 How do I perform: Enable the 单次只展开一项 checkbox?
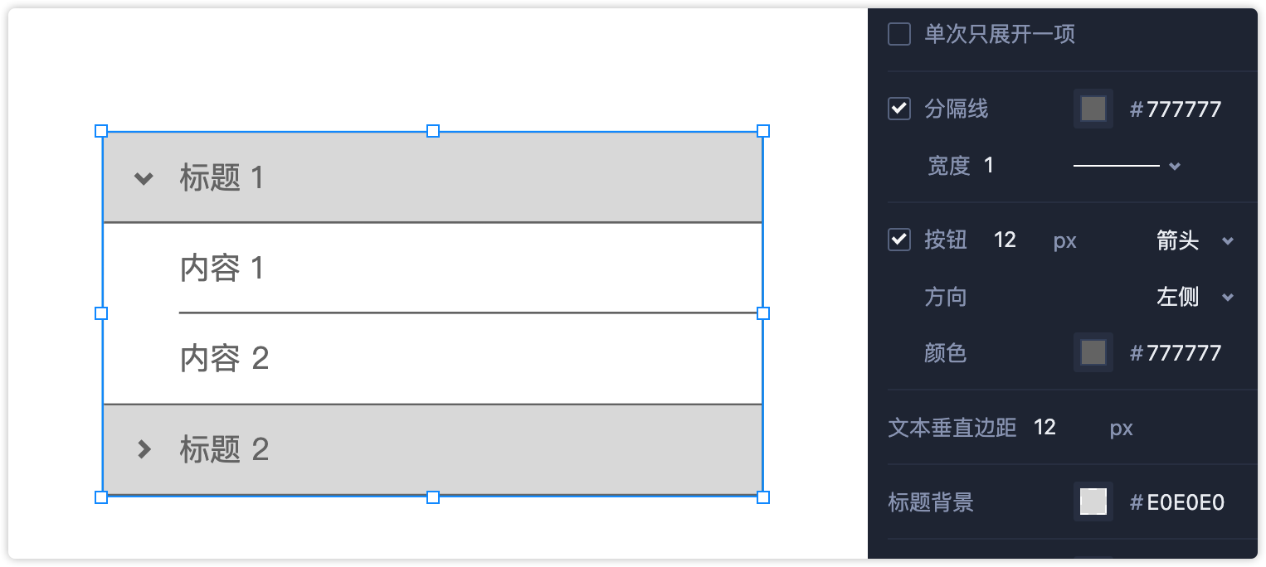899,34
